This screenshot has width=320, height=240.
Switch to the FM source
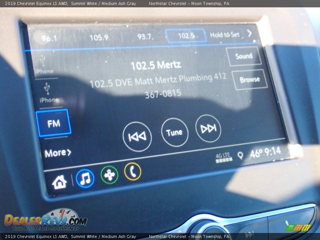point(54,123)
